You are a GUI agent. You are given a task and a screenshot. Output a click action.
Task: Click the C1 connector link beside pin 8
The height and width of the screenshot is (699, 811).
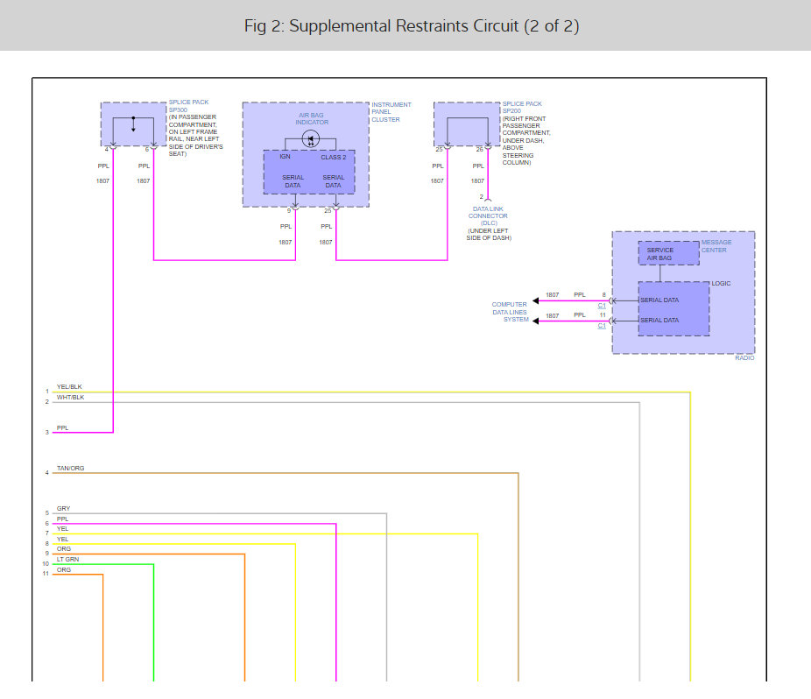pyautogui.click(x=602, y=306)
